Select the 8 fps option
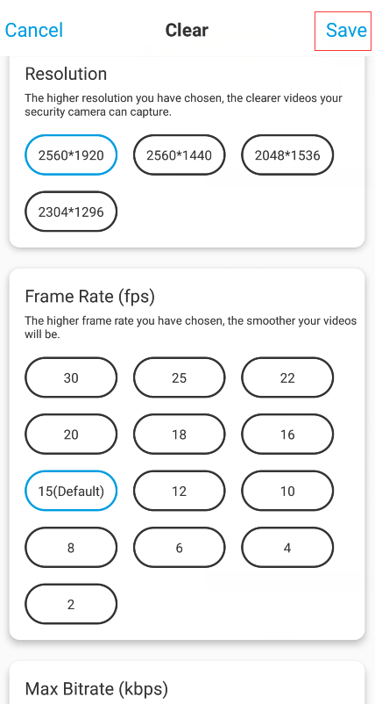 71,548
